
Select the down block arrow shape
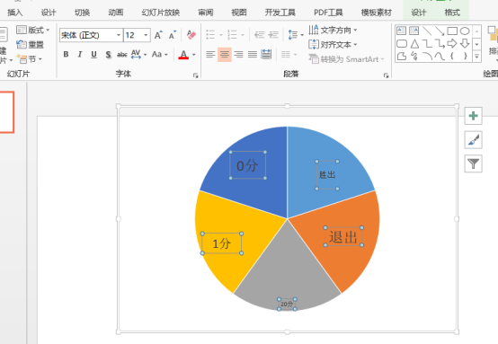465,43
